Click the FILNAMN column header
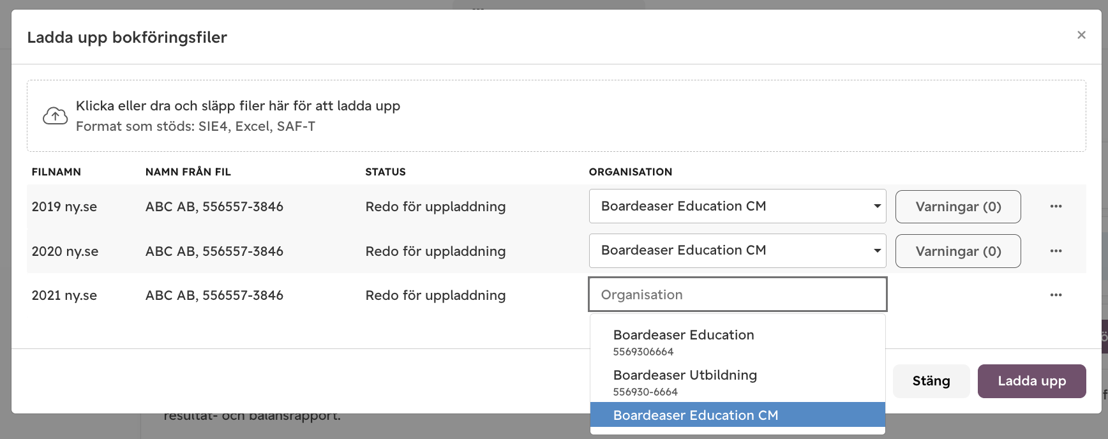 pyautogui.click(x=56, y=172)
